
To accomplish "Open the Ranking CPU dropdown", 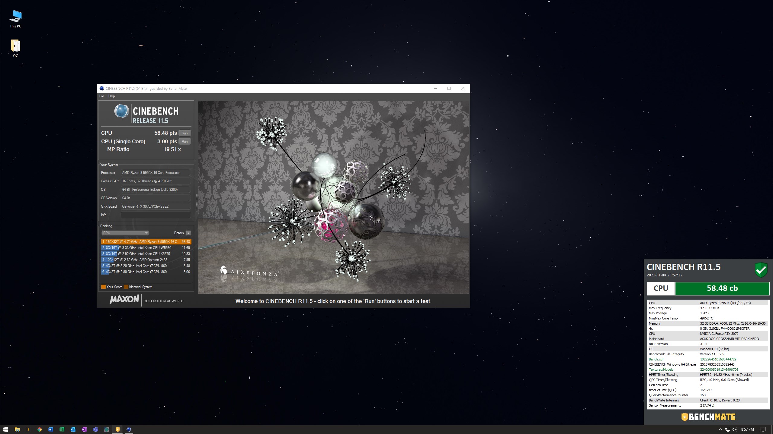I will click(x=125, y=233).
